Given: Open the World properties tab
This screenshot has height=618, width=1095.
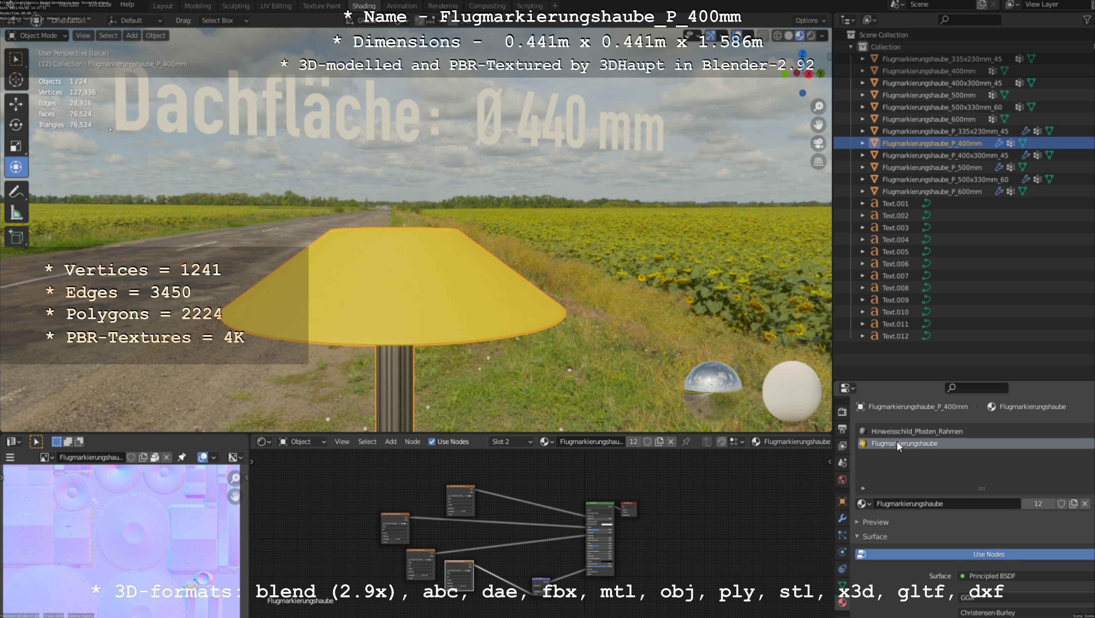Looking at the screenshot, I should coord(842,479).
